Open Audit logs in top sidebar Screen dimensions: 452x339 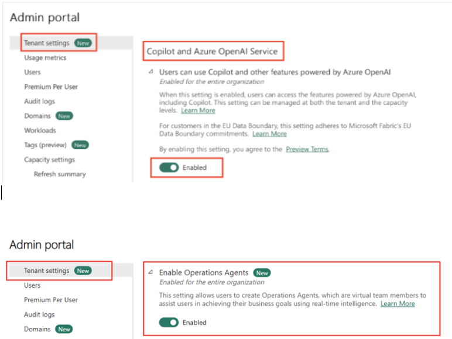click(39, 101)
